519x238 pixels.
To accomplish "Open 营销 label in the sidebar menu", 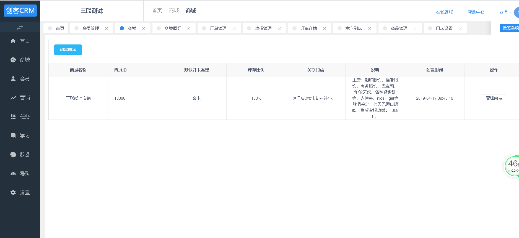I will [25, 98].
